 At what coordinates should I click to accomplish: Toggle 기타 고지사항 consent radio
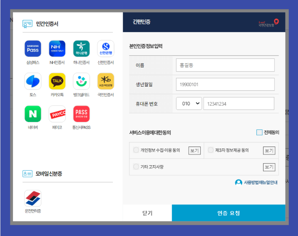point(136,166)
